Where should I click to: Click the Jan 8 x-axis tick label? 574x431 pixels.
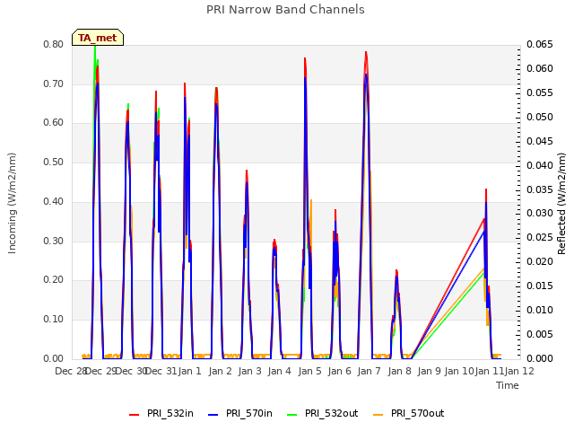coord(399,371)
